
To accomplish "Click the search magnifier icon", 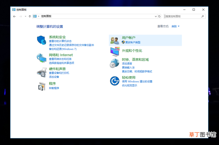I will [x=202, y=16].
